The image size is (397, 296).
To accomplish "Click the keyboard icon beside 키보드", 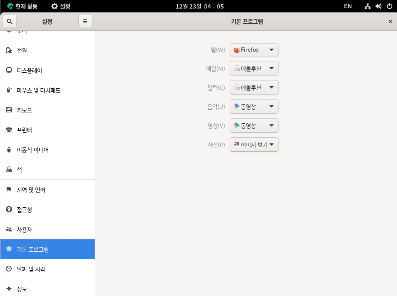I will [9, 110].
